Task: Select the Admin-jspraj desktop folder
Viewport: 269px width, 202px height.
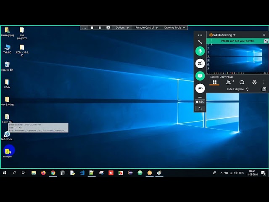Action: click(x=7, y=32)
